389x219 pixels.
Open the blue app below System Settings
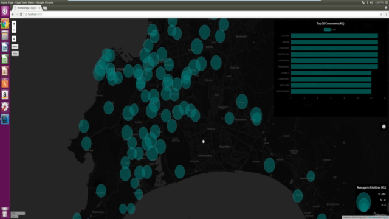point(5,119)
